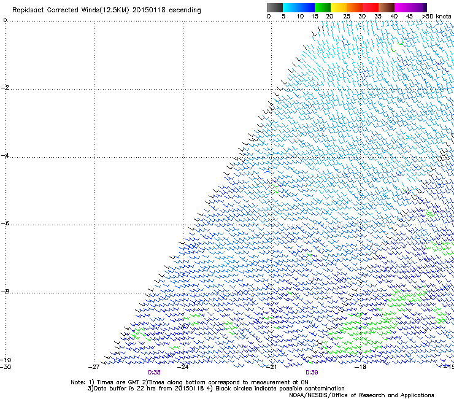Click the '-10' latitude axis label
Image resolution: width=454 pixels, height=399 pixels.
tap(6, 360)
